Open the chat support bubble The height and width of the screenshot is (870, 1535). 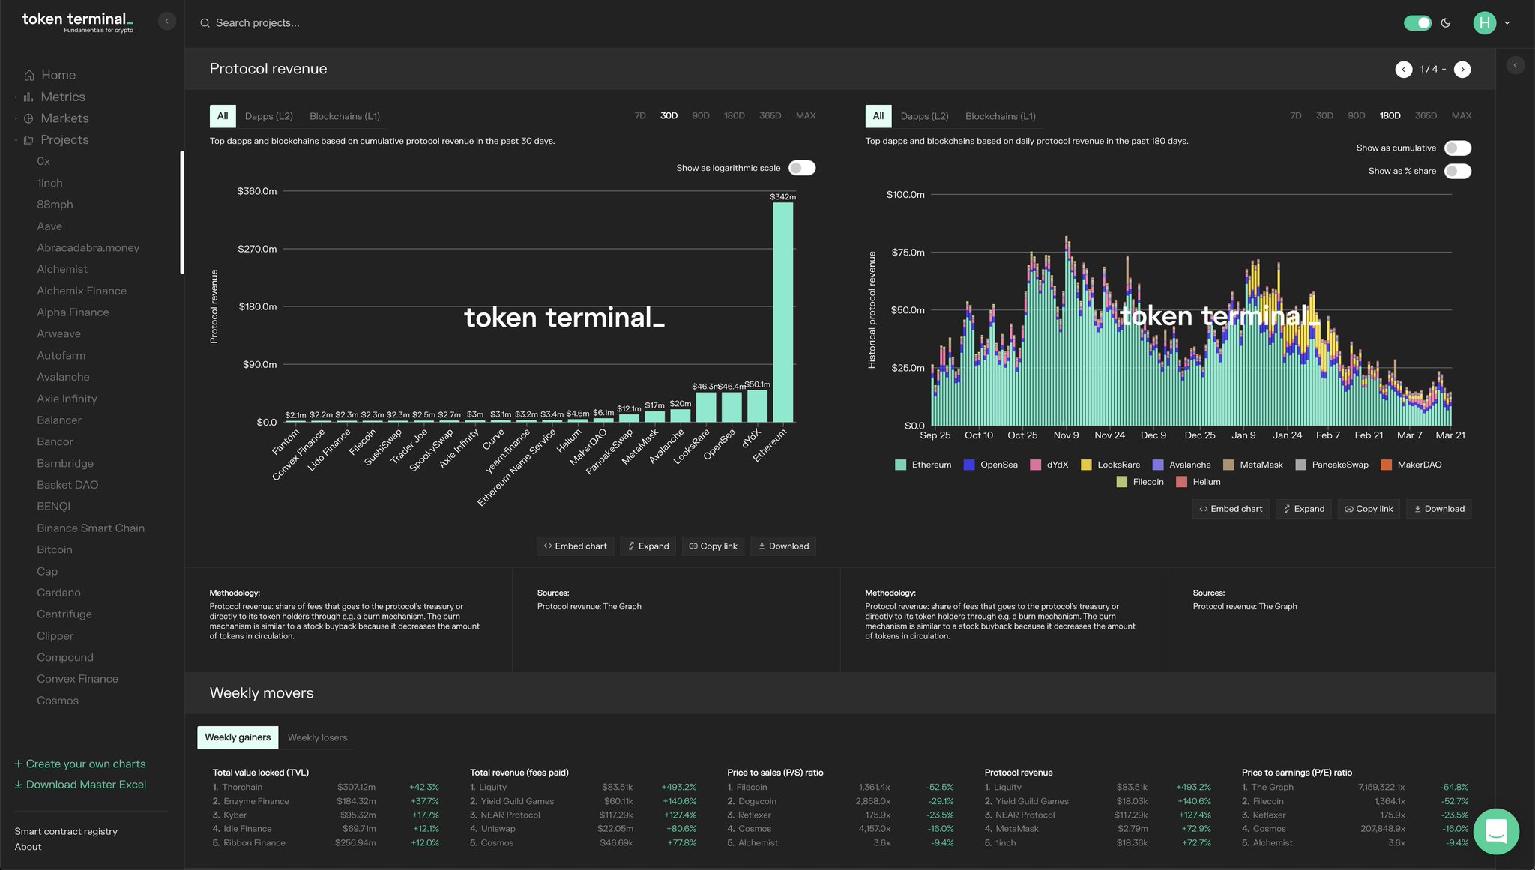pyautogui.click(x=1496, y=831)
